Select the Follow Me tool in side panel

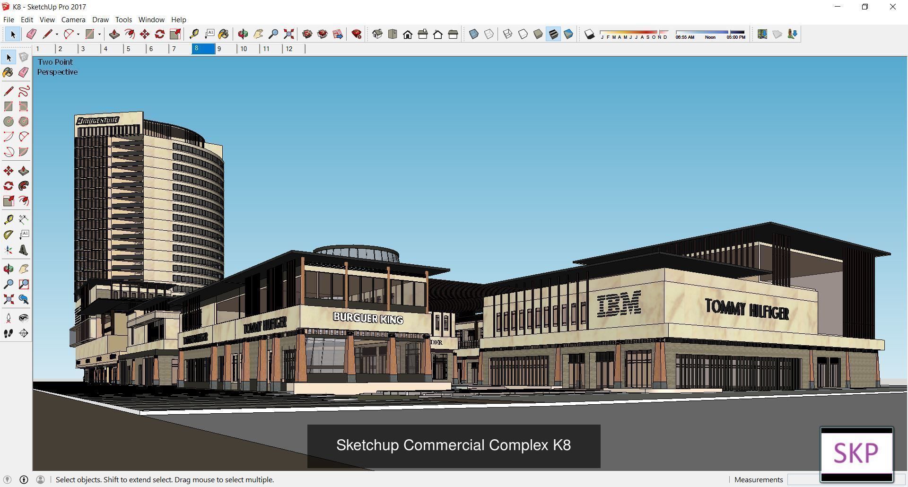click(x=24, y=186)
